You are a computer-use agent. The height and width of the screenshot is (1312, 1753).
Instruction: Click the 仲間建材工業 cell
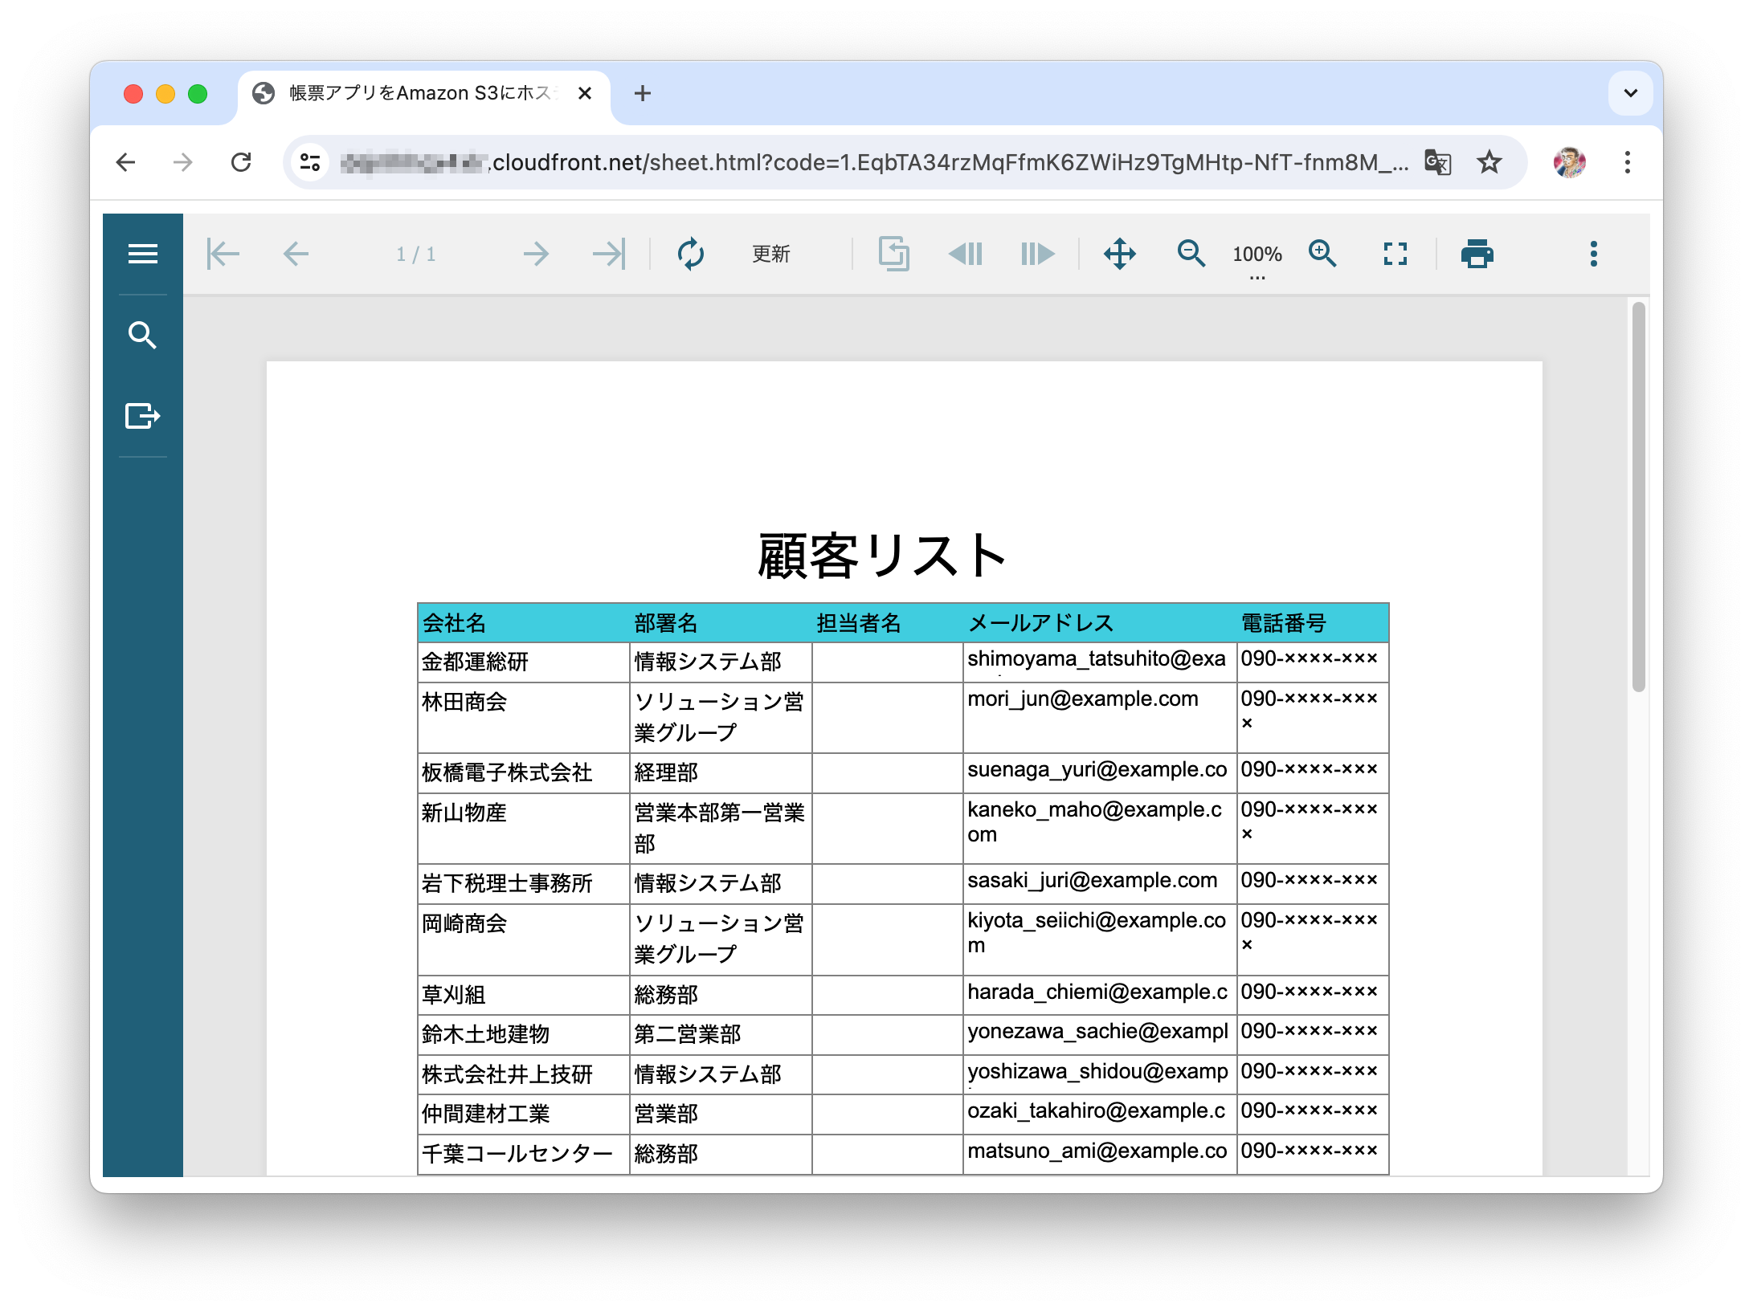click(x=524, y=1114)
